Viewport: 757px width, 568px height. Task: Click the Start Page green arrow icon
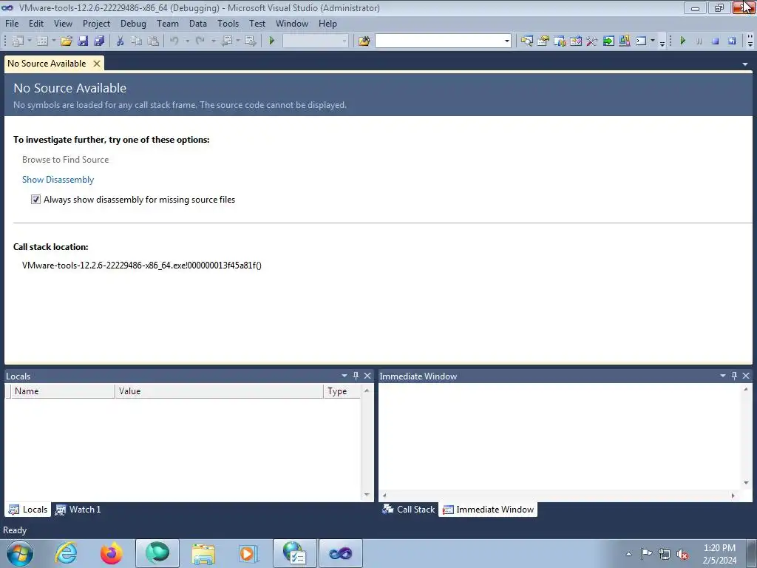(608, 41)
